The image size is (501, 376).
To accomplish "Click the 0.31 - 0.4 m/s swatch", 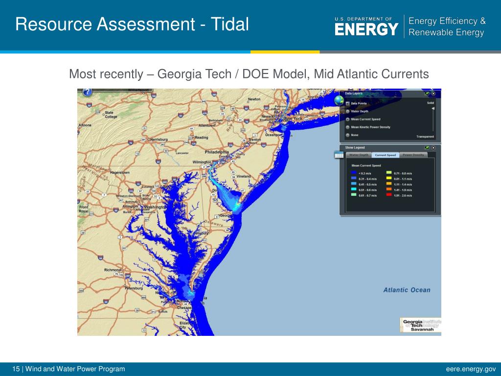I will [x=353, y=178].
